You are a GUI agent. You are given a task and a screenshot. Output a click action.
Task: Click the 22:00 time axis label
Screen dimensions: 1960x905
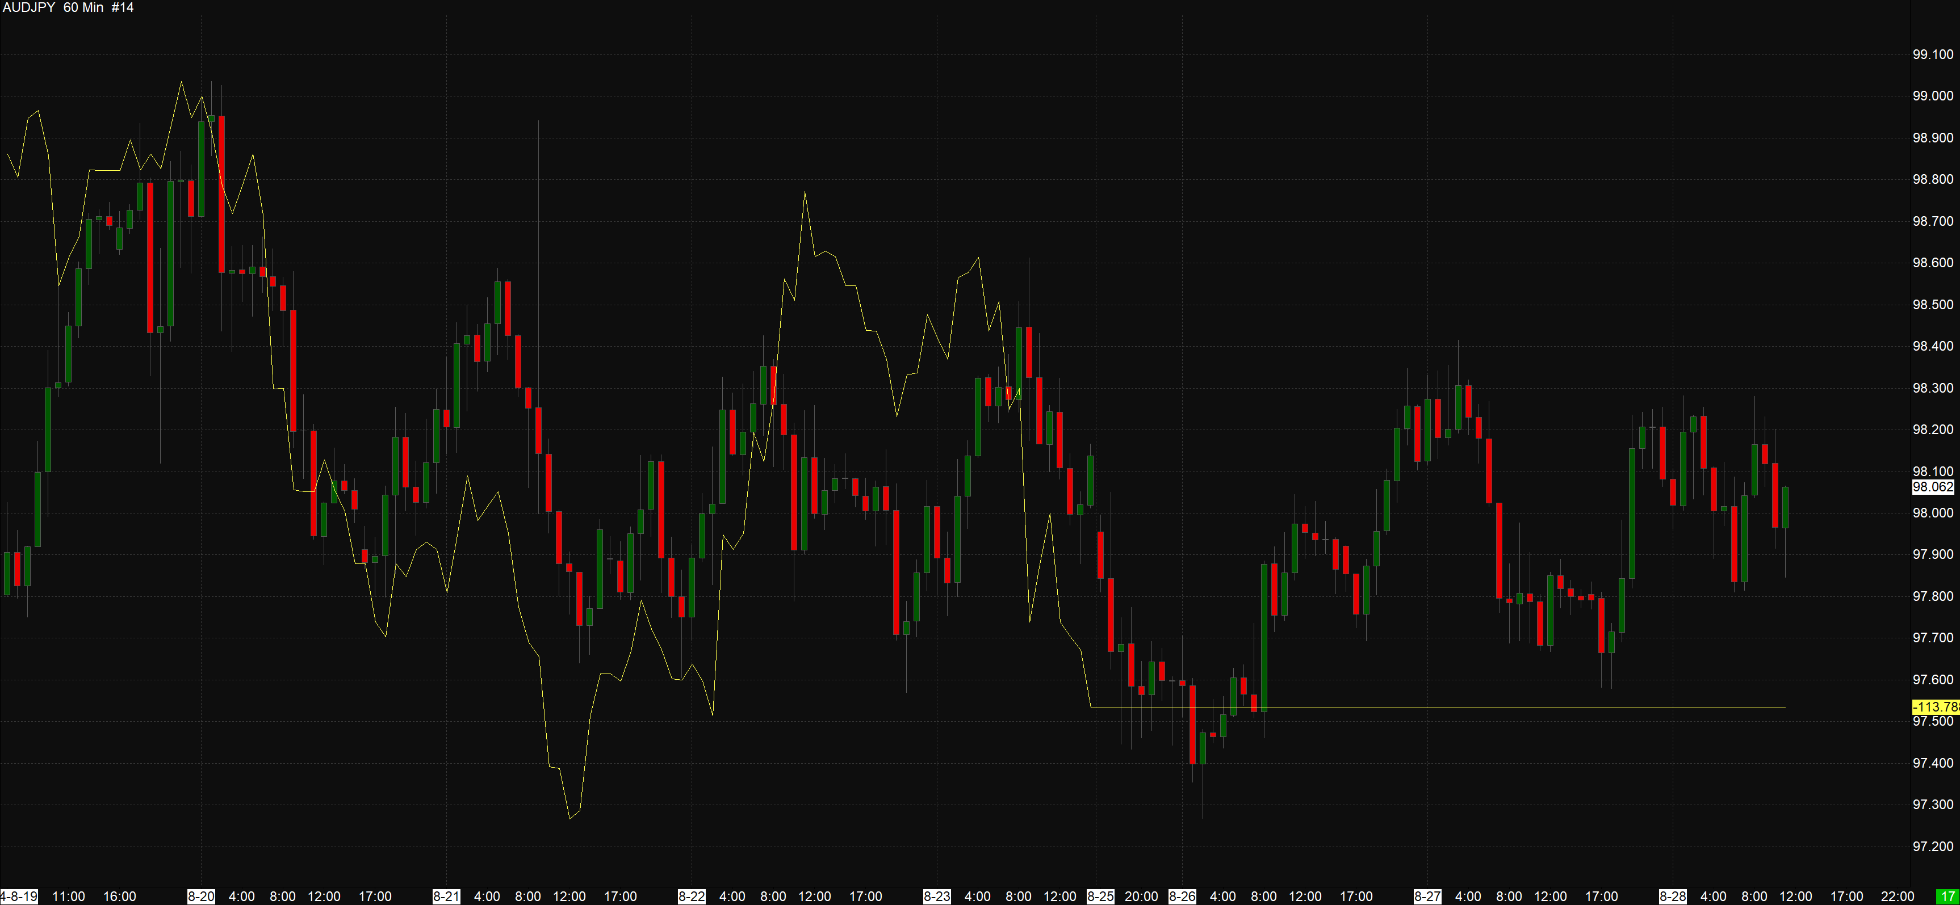coord(1898,896)
